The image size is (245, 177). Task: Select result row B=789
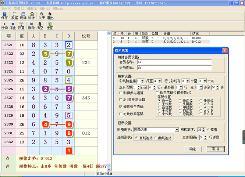161,38
